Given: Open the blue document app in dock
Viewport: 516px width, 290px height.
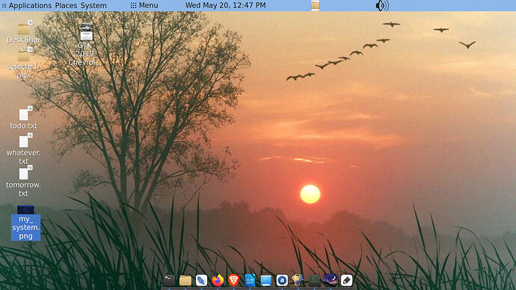Looking at the screenshot, I should pyautogui.click(x=250, y=280).
